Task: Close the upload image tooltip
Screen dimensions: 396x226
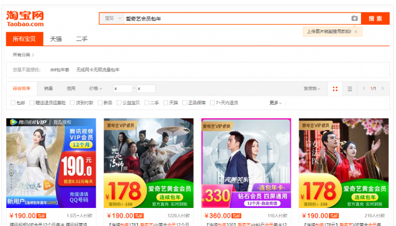Action: click(356, 32)
